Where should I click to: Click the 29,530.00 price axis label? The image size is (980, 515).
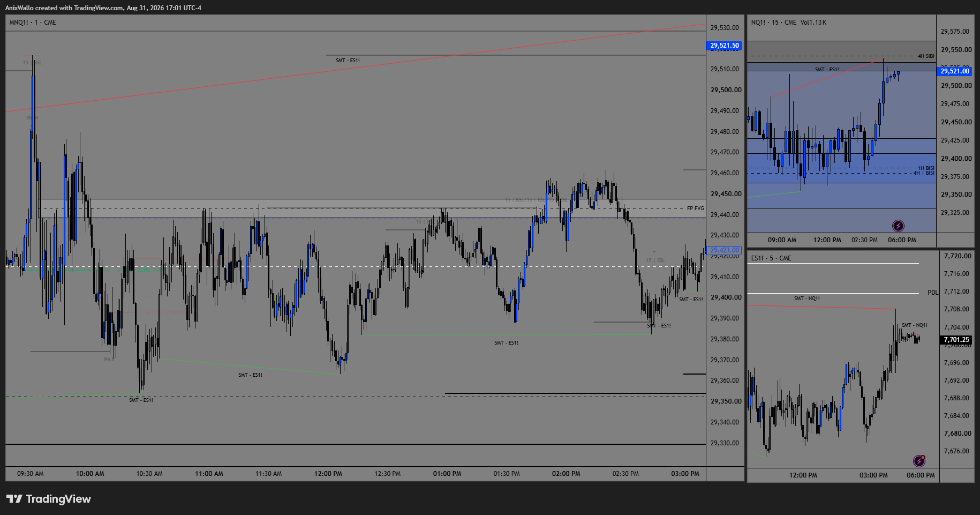tap(725, 28)
